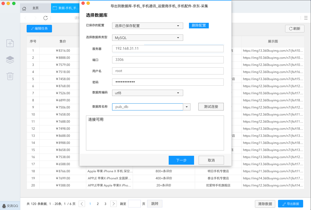Select the 数据-手机 data tab
This screenshot has height=210, width=311.
click(x=65, y=8)
